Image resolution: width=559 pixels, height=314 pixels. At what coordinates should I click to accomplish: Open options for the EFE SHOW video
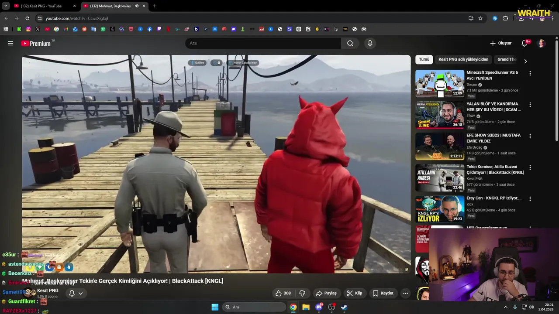pos(530,136)
